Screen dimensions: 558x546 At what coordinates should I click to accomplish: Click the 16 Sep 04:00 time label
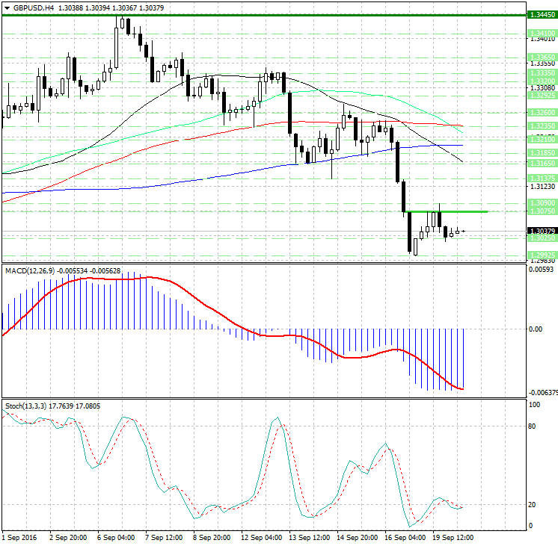tap(405, 538)
